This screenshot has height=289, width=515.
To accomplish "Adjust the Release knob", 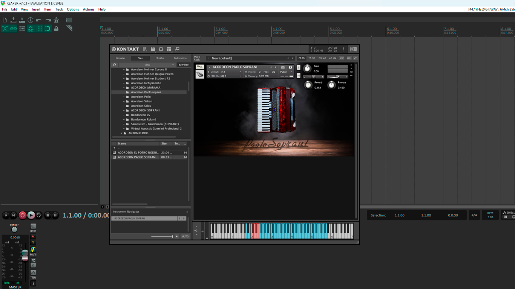I will [x=331, y=85].
